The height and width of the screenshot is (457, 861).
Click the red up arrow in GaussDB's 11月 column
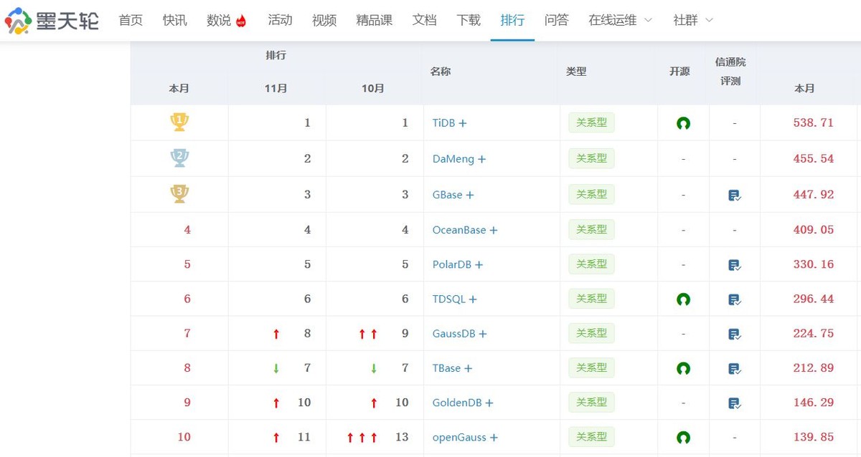[x=276, y=333]
